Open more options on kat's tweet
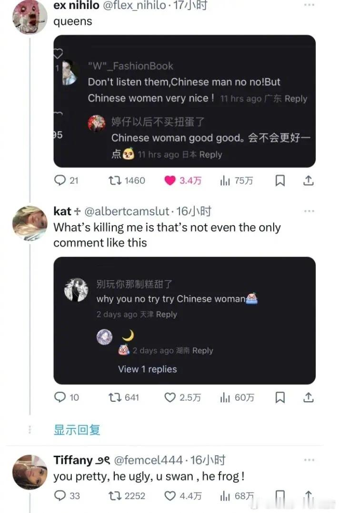Viewport: 339px width, 513px height. pyautogui.click(x=309, y=211)
